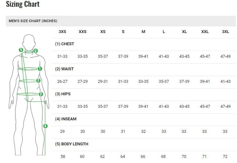Select body length value 72 for 3XL
The height and width of the screenshot is (163, 237).
click(225, 157)
